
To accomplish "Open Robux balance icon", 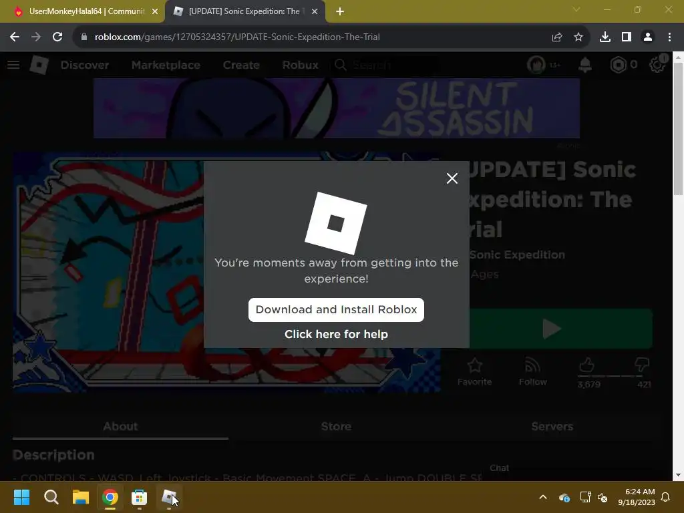I will [x=618, y=65].
